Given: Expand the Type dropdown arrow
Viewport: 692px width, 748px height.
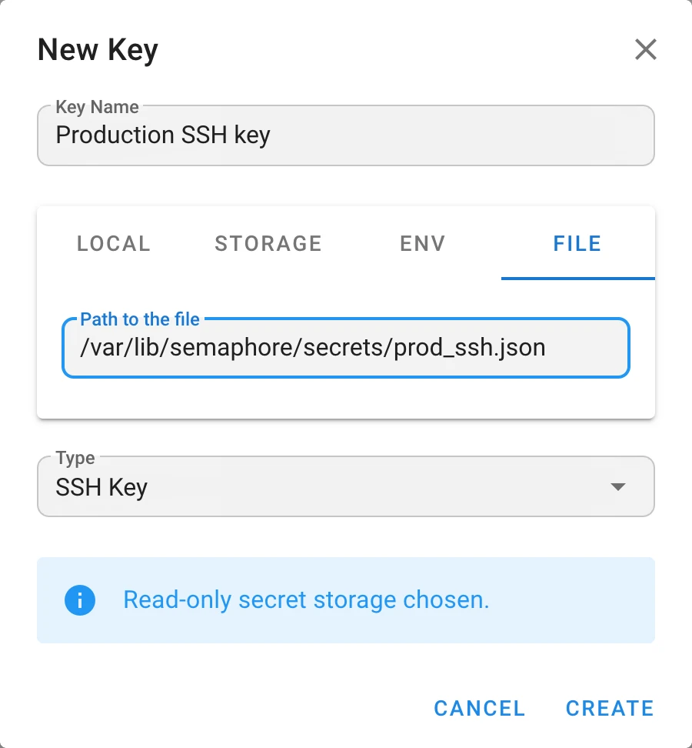Looking at the screenshot, I should click(617, 486).
